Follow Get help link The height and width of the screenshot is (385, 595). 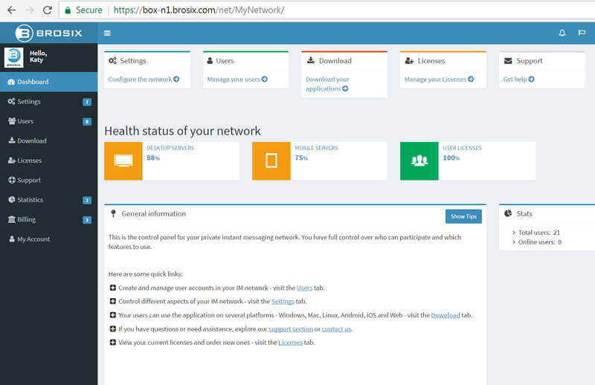pyautogui.click(x=518, y=80)
